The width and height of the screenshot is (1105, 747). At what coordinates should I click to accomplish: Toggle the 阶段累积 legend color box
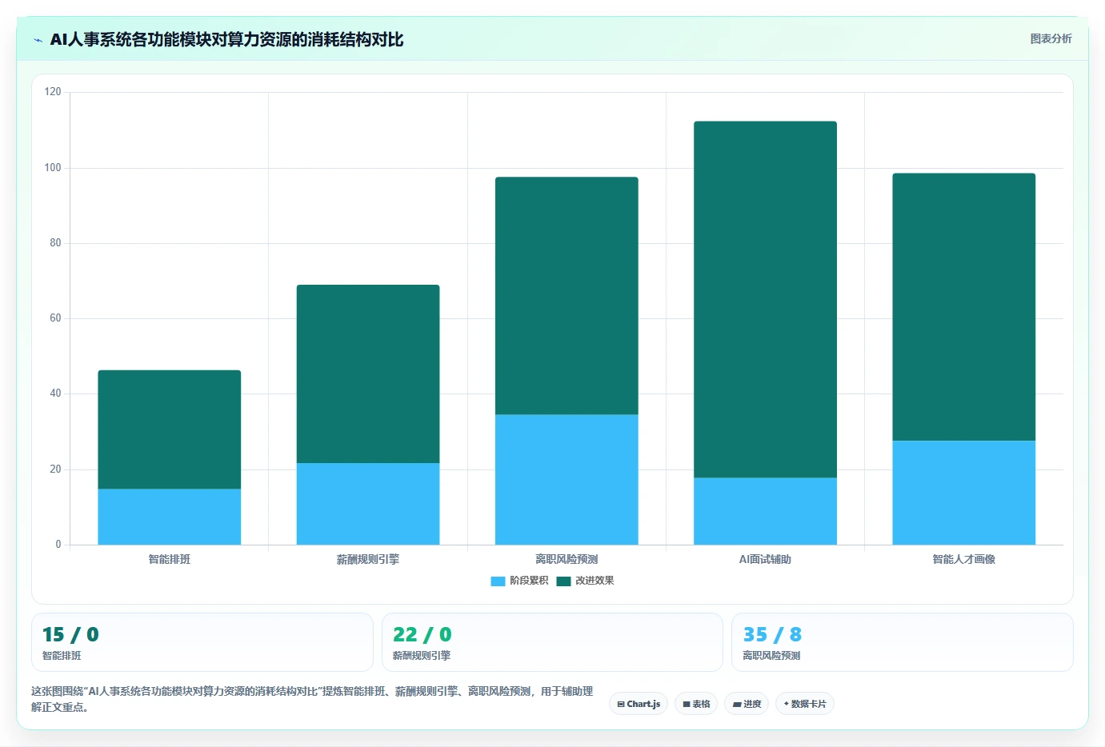(x=498, y=581)
